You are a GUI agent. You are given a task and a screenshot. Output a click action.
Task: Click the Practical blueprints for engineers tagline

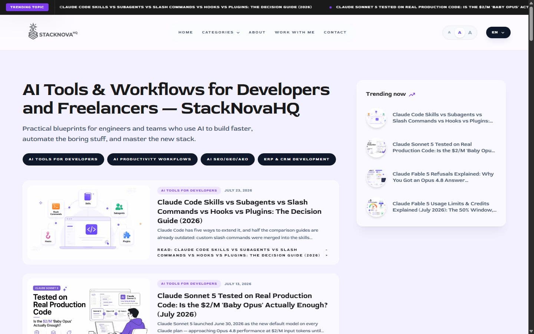[138, 134]
